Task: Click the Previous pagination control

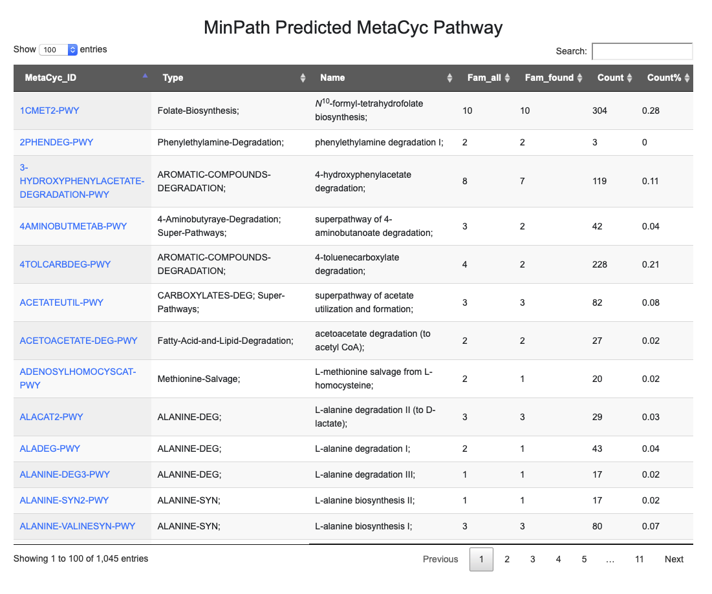Action: pos(440,559)
